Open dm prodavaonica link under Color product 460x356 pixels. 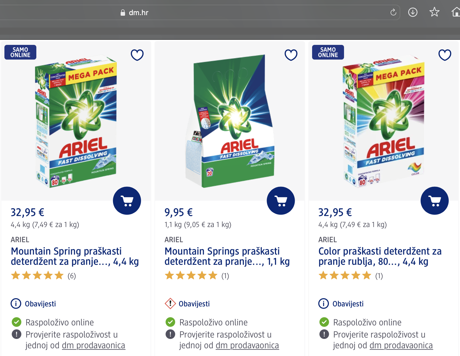pyautogui.click(x=401, y=345)
